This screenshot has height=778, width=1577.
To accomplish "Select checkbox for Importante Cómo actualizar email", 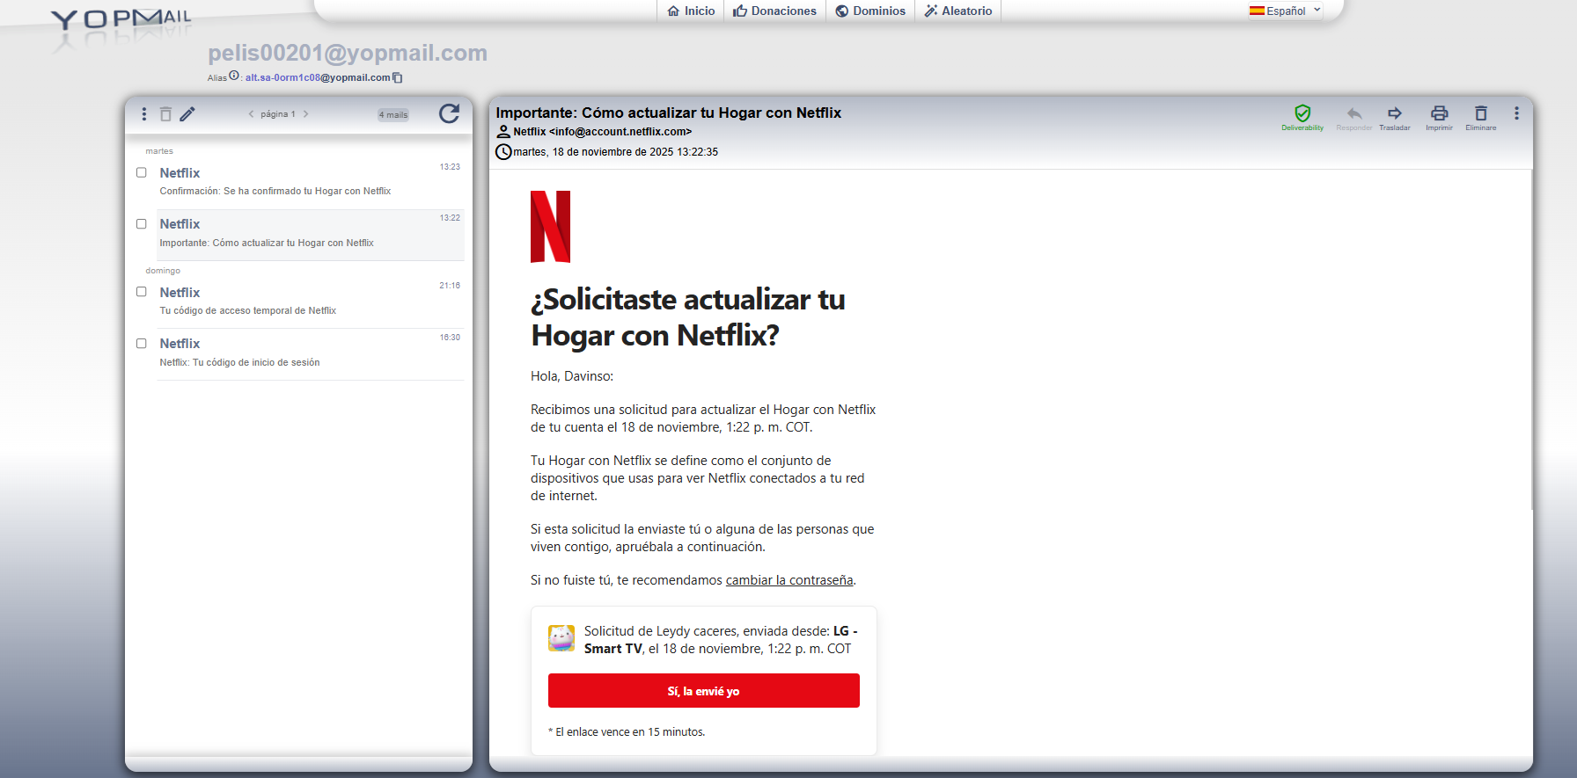I will pos(142,224).
